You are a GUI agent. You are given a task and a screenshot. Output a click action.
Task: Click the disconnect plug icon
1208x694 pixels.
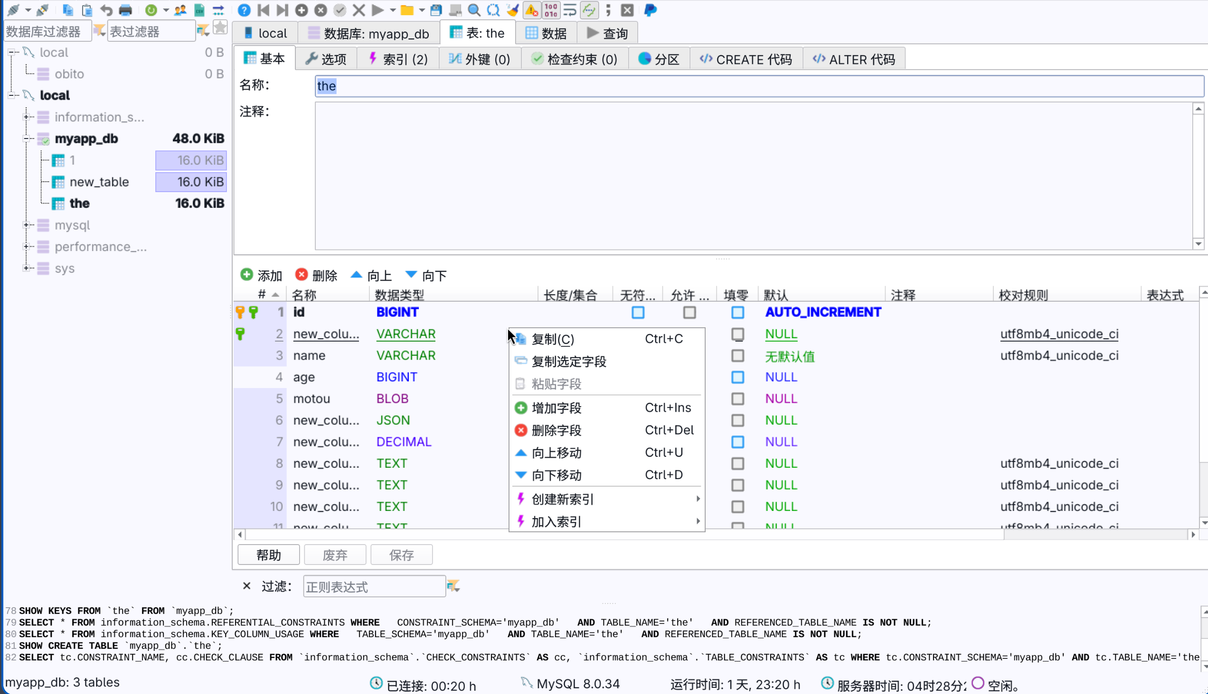(x=42, y=10)
